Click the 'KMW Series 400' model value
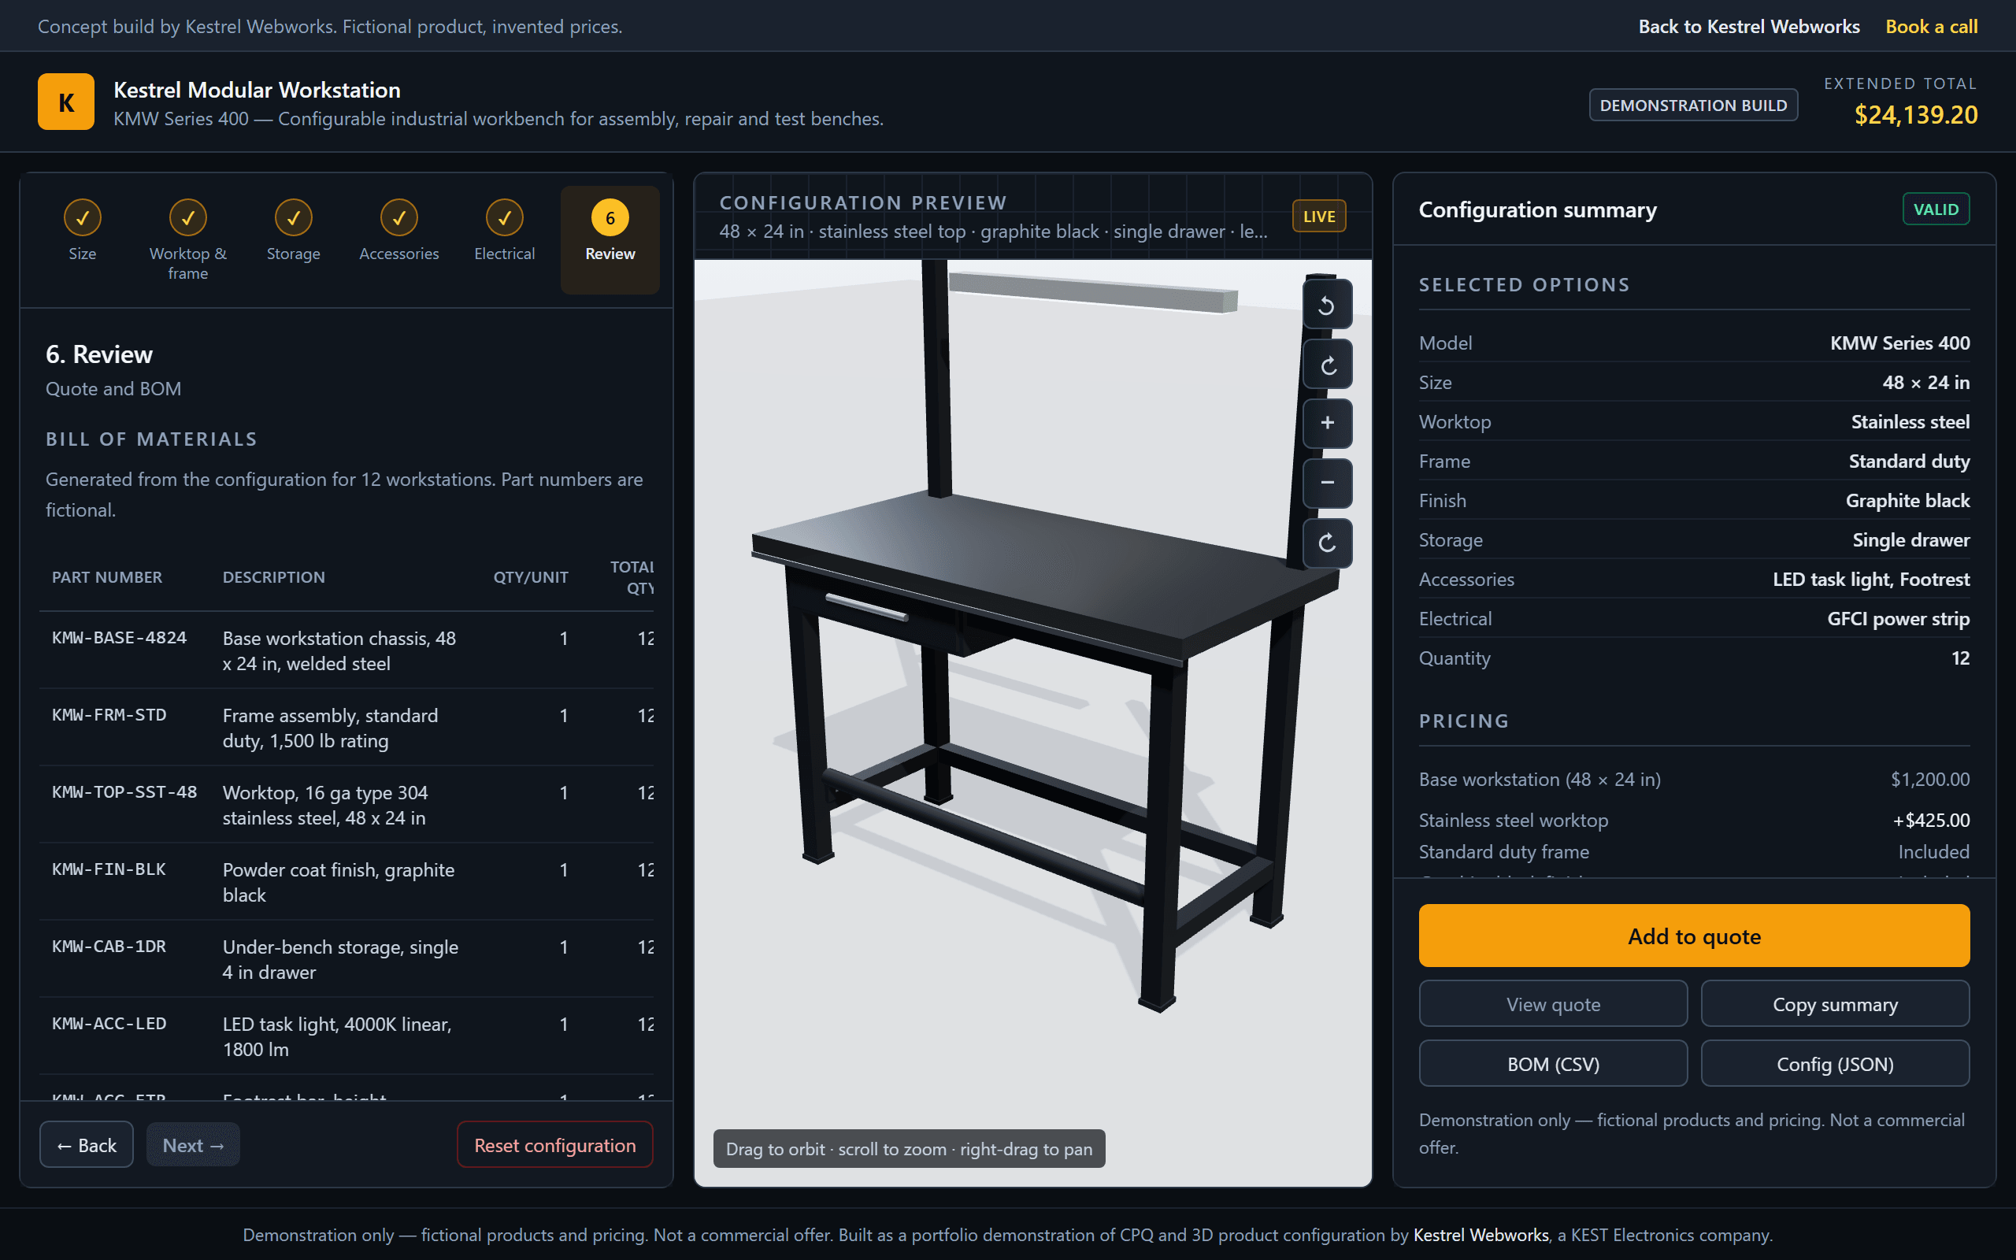Screen dimensions: 2016x1260 1899,343
